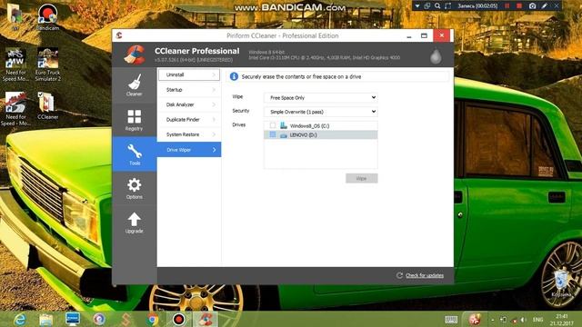Check the Windows8_OS (C:) drive checkbox
The width and height of the screenshot is (582, 327).
[x=273, y=125]
